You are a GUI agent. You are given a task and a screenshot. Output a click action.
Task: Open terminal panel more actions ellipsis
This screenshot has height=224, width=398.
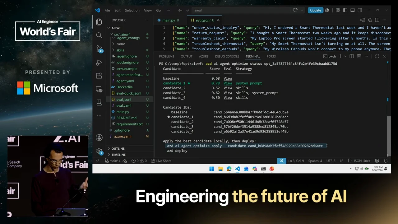(x=366, y=56)
